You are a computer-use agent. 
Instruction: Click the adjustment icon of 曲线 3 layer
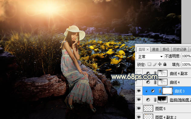[x=153, y=91]
